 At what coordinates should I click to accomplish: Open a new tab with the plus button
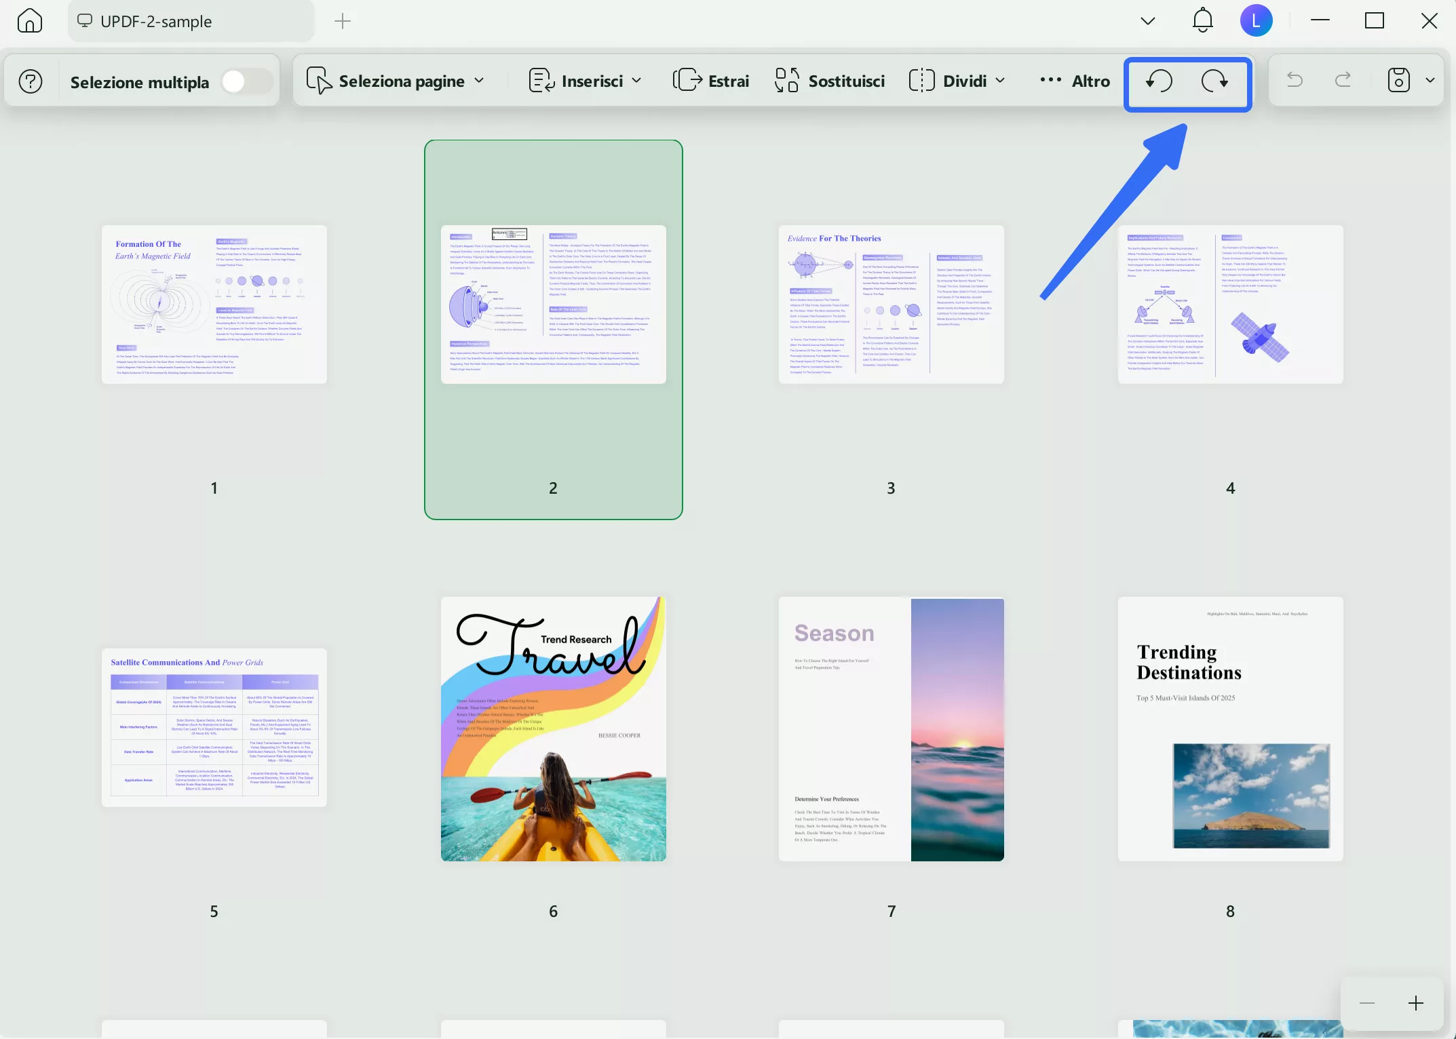coord(343,21)
